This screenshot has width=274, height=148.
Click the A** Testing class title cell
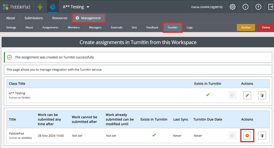pyautogui.click(x=17, y=93)
